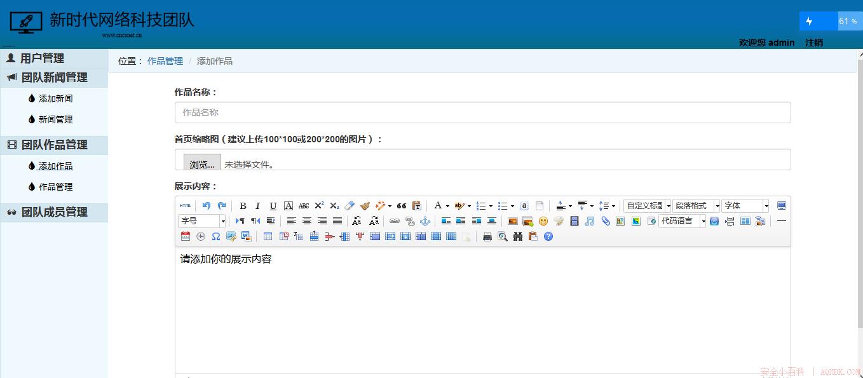Select 新闻管理 in the sidebar
Viewport: 863px width, 378px height.
56,119
